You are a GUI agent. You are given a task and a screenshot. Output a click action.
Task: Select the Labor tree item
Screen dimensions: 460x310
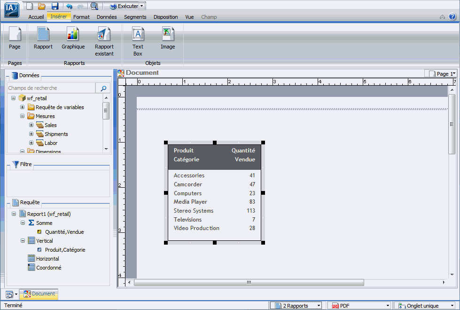[51, 143]
